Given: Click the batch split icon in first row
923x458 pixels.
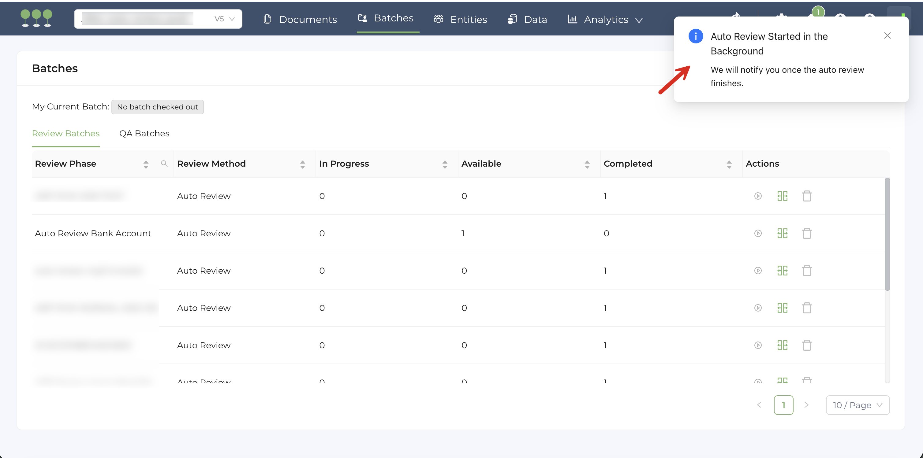Looking at the screenshot, I should (782, 196).
